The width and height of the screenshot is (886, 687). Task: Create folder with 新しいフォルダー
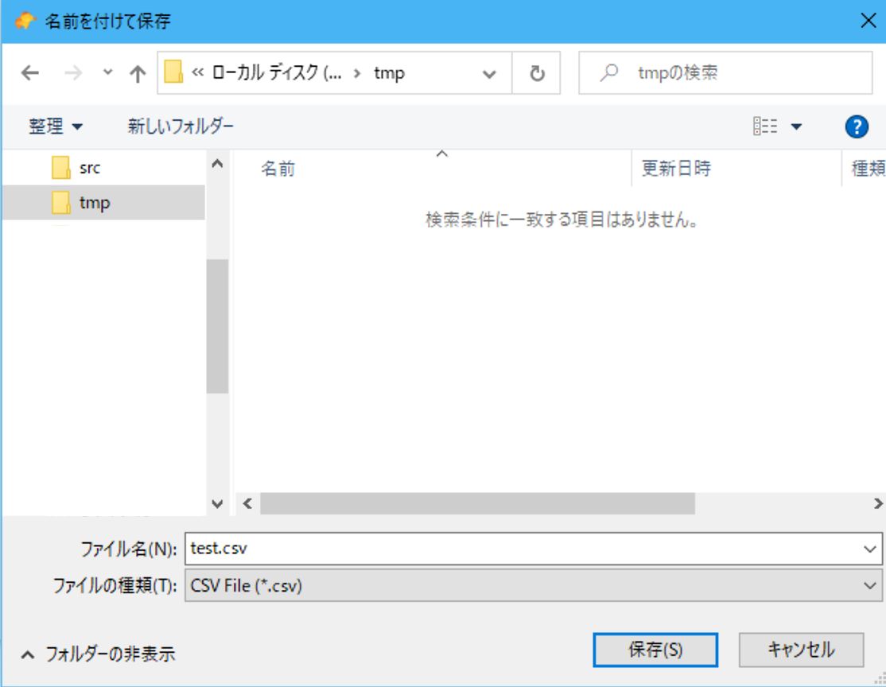coord(181,126)
